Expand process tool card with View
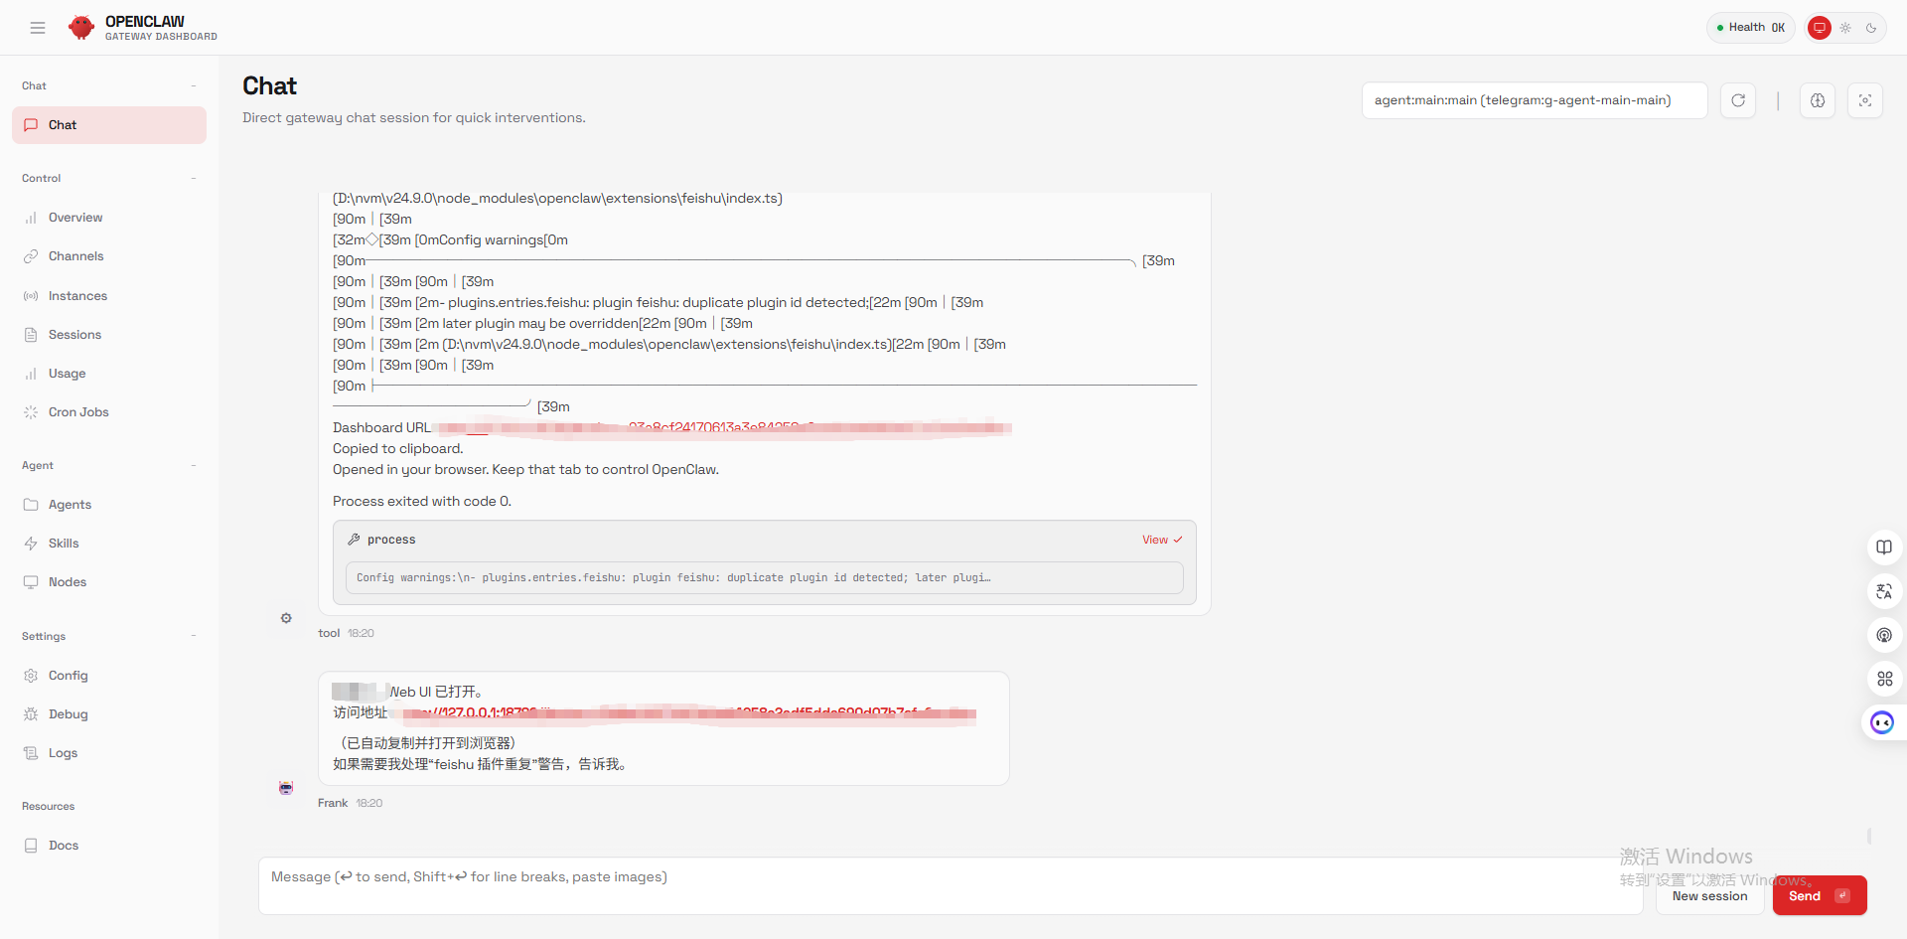The height and width of the screenshot is (939, 1907). [x=1162, y=540]
